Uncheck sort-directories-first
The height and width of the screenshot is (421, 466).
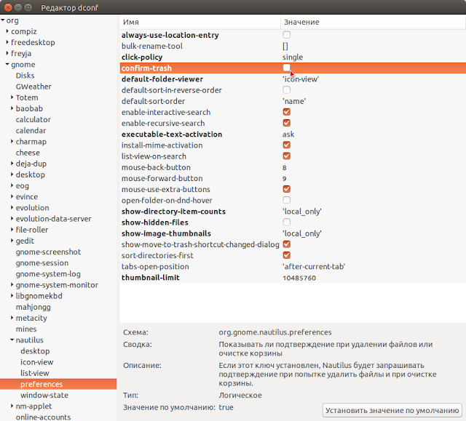pyautogui.click(x=286, y=255)
